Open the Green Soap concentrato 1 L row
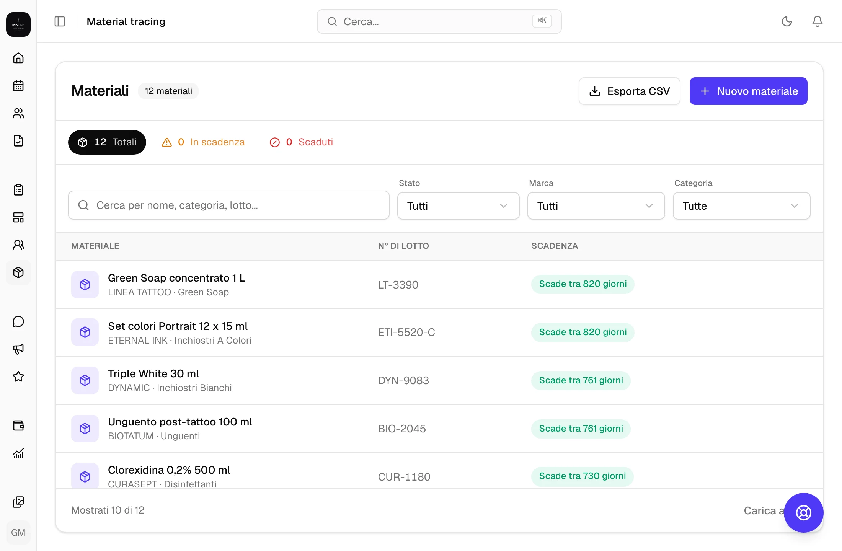 (439, 285)
